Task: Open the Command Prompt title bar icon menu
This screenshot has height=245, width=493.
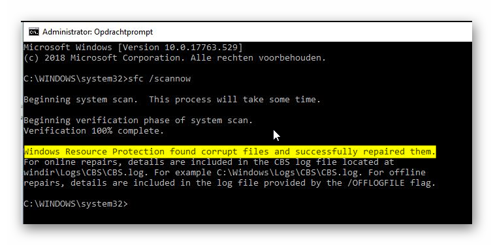Action: pos(34,32)
